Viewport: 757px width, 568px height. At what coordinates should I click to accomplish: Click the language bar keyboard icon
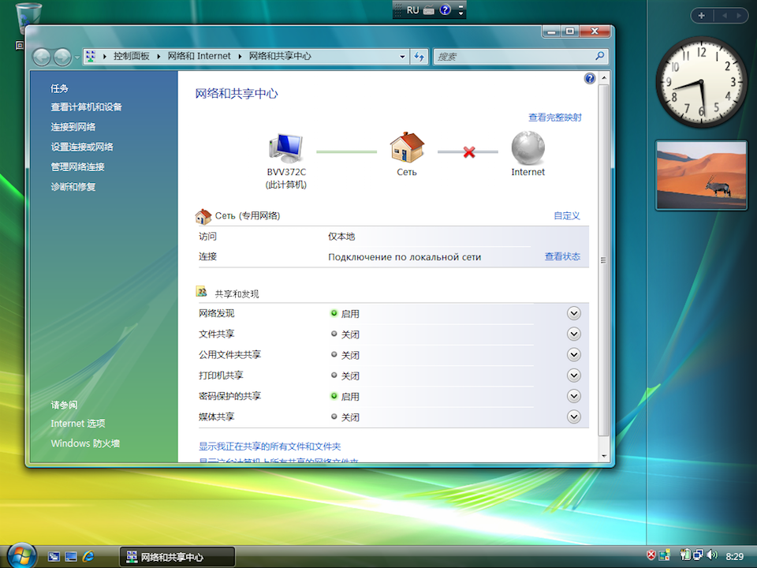pos(429,10)
